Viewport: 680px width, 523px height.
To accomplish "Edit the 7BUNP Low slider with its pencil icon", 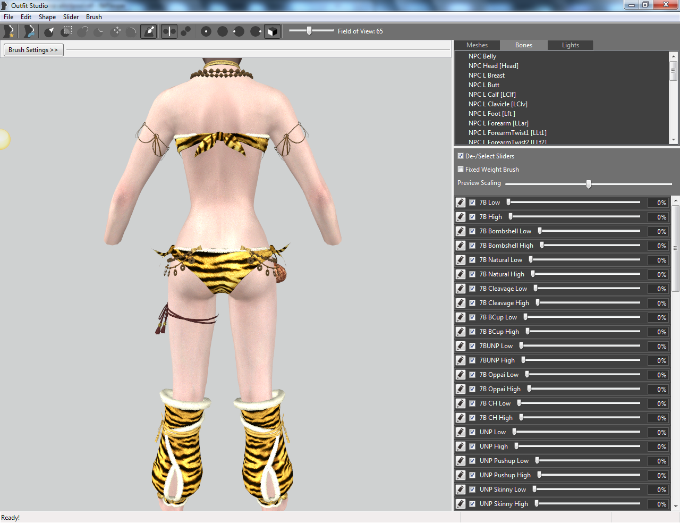I will click(x=461, y=346).
